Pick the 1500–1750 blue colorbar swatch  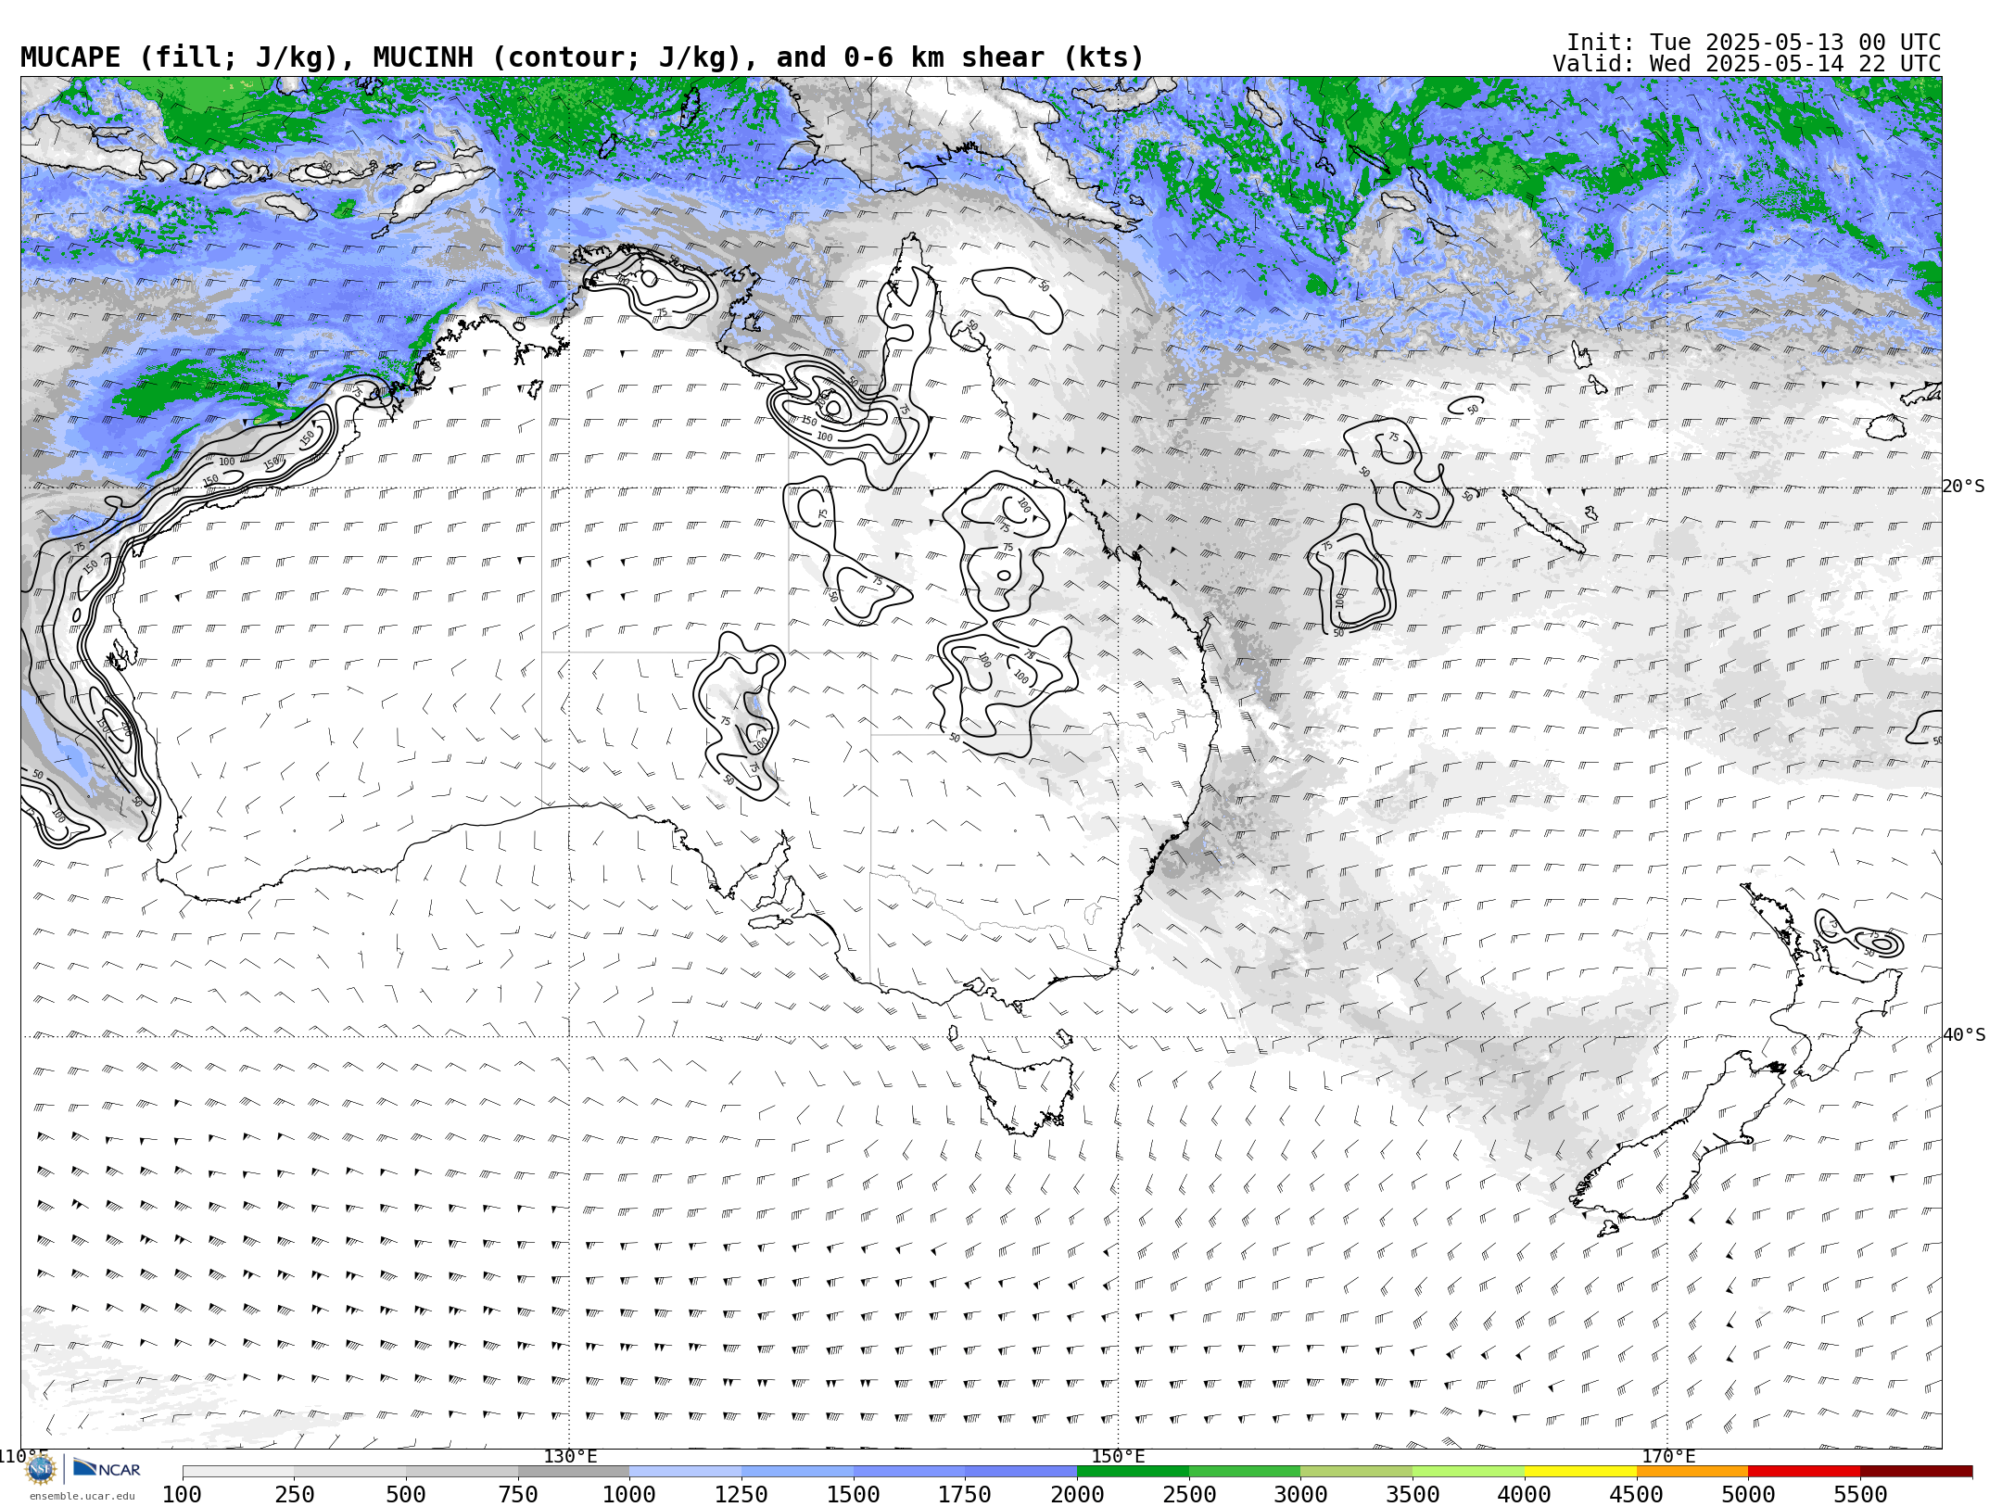(909, 1472)
